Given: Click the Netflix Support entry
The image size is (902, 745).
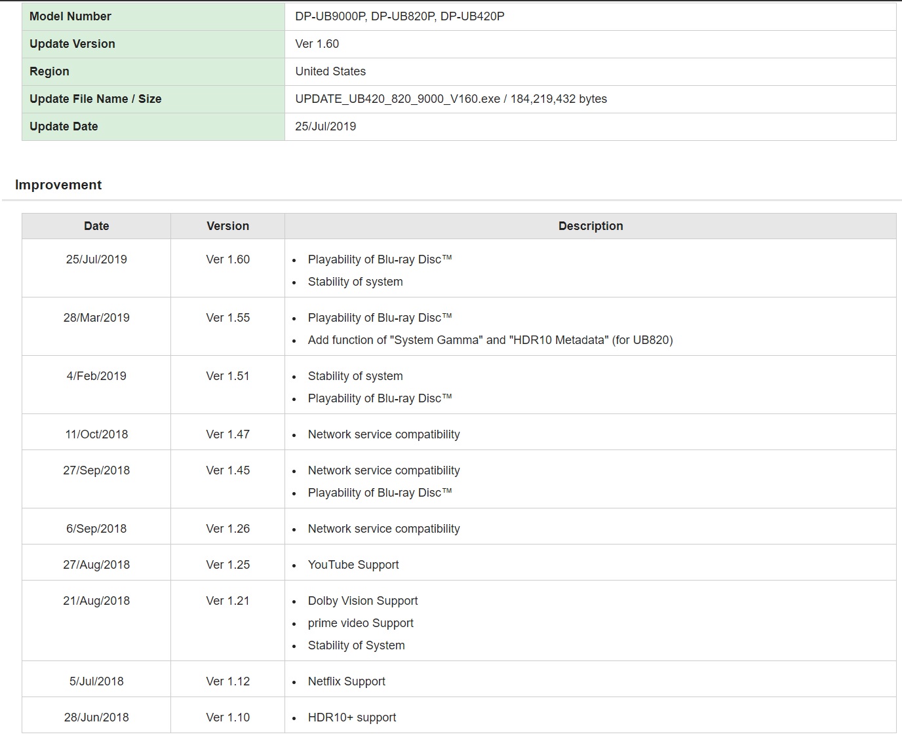Looking at the screenshot, I should click(346, 681).
